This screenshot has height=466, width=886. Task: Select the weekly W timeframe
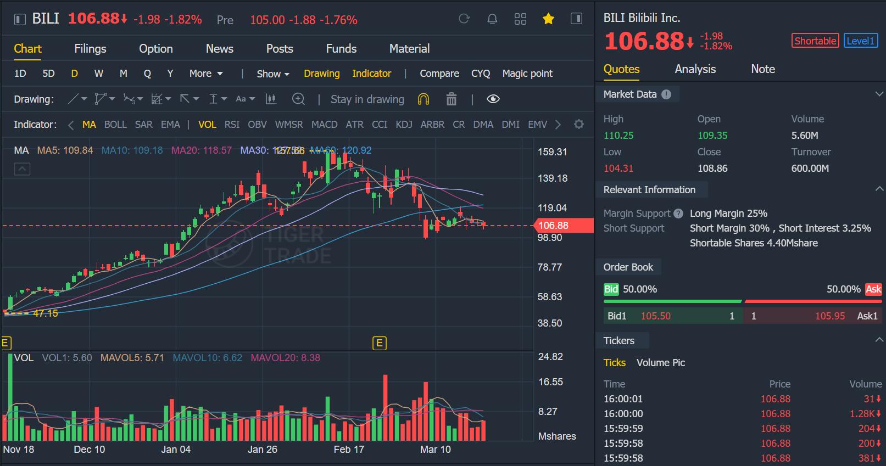pos(99,74)
